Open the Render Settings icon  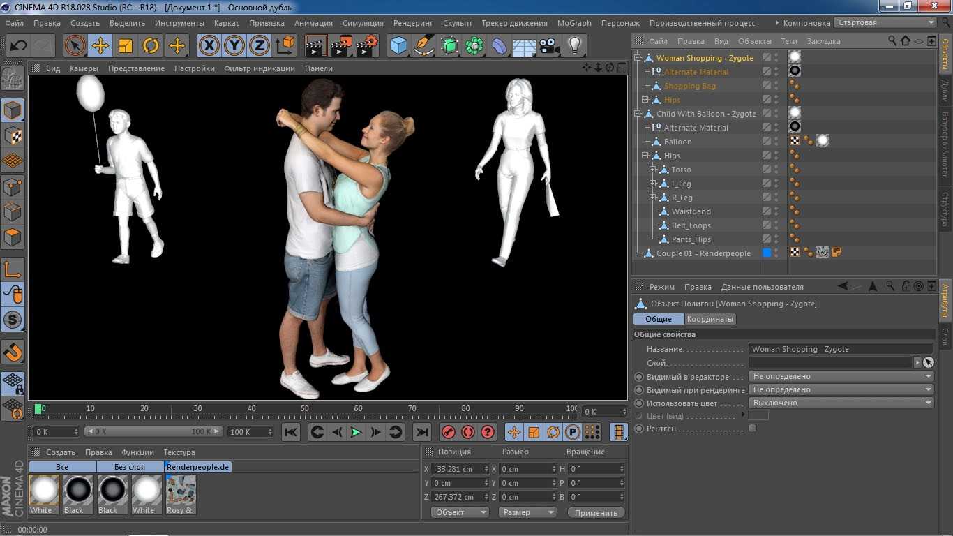[367, 46]
